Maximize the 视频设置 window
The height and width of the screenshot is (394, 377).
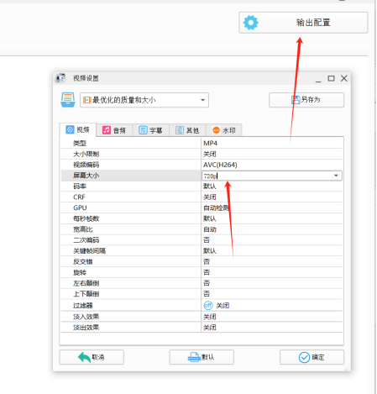pyautogui.click(x=331, y=78)
